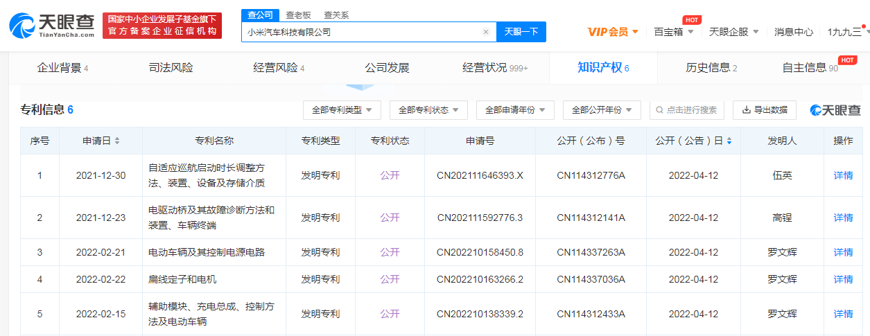This screenshot has height=336, width=870.
Task: Select the 知识产权 tab
Action: 603,68
